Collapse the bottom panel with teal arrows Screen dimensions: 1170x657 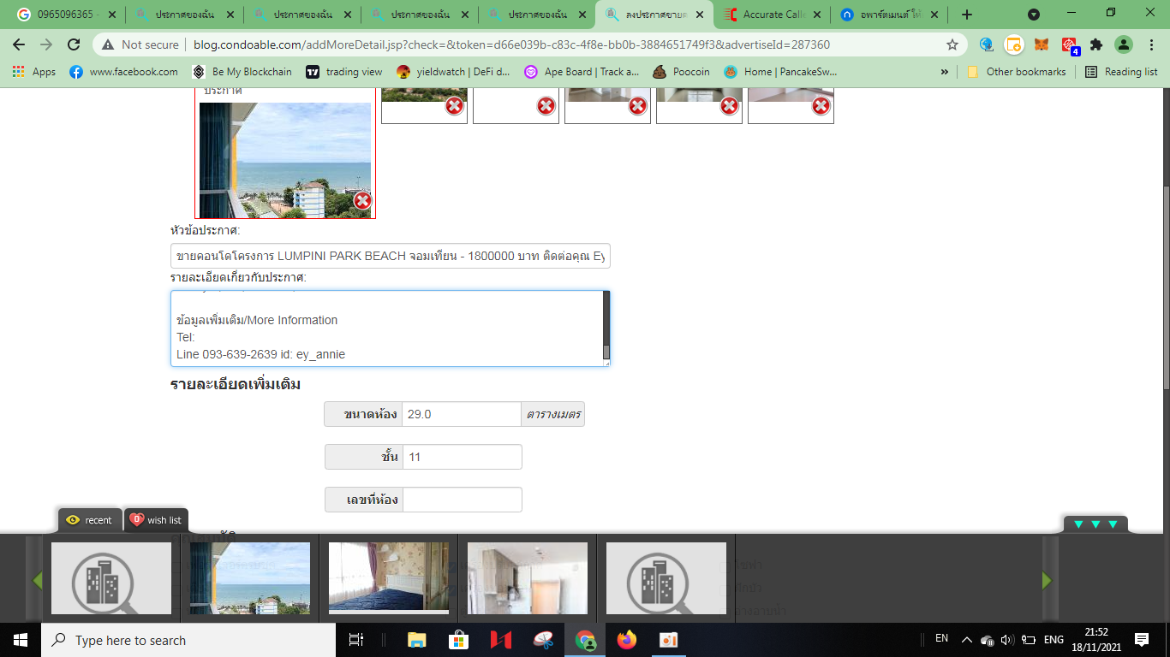click(1095, 524)
